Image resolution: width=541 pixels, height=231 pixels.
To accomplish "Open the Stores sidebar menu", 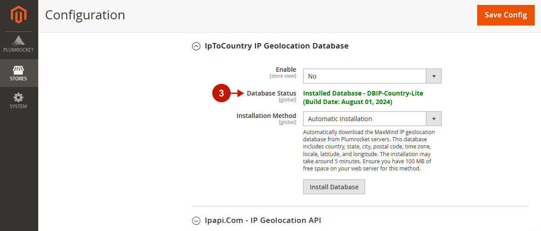I will pos(19,73).
